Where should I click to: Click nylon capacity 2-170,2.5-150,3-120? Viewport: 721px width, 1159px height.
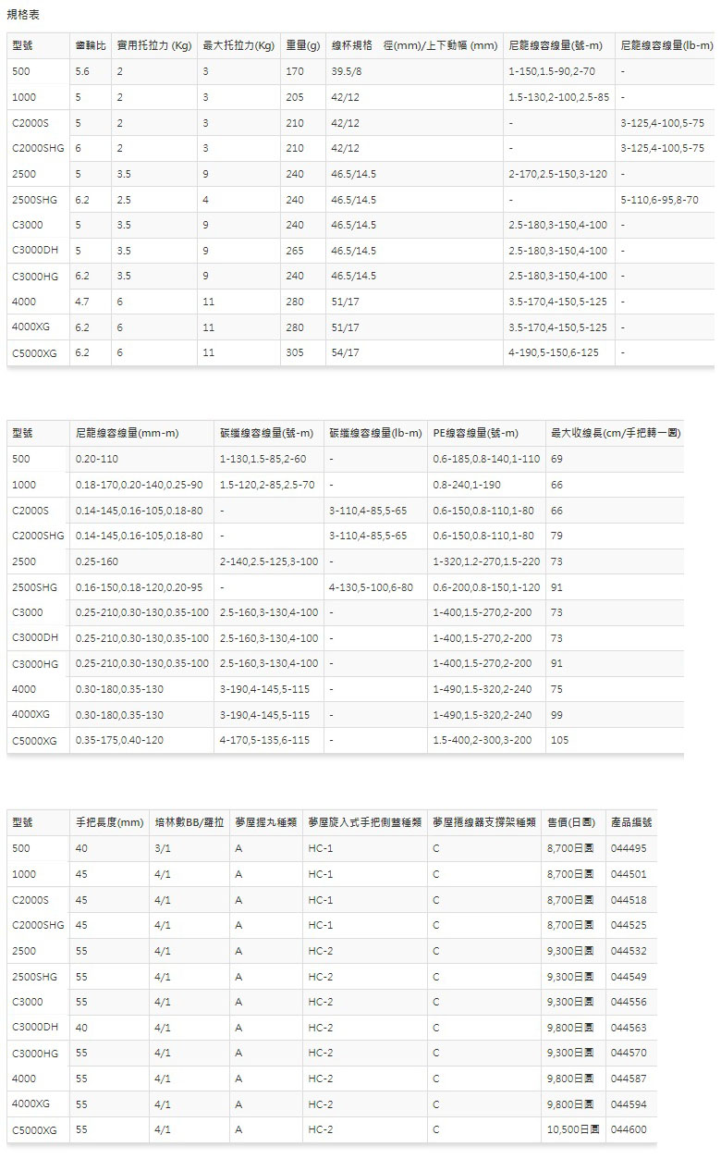[557, 174]
